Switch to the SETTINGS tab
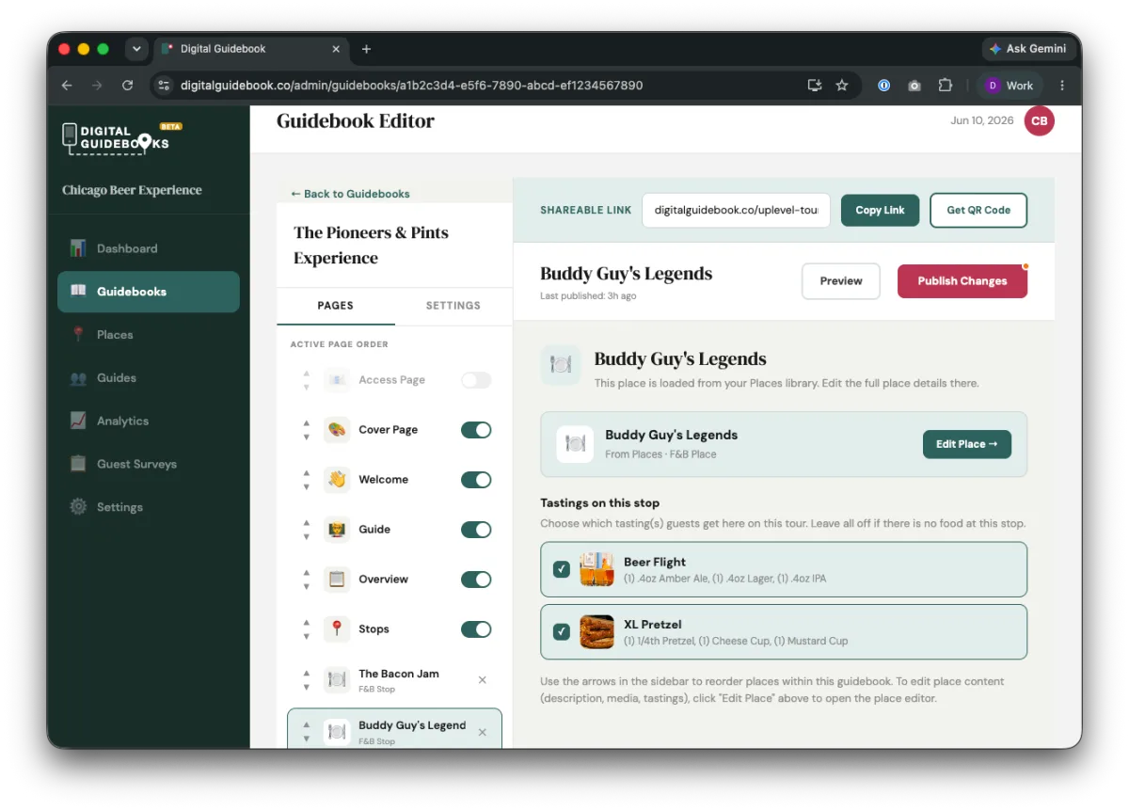 point(453,306)
